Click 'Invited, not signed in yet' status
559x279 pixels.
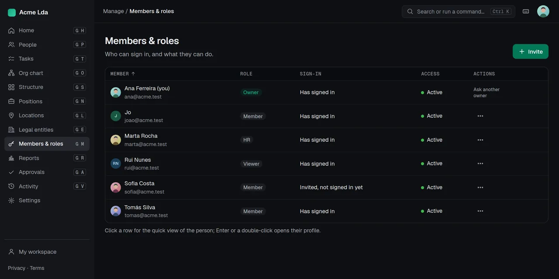[331, 187]
